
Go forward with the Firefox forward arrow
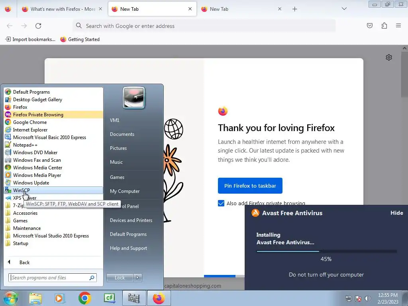(24, 26)
